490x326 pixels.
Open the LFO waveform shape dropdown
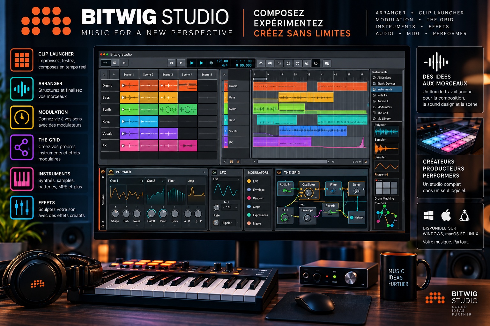[226, 179]
